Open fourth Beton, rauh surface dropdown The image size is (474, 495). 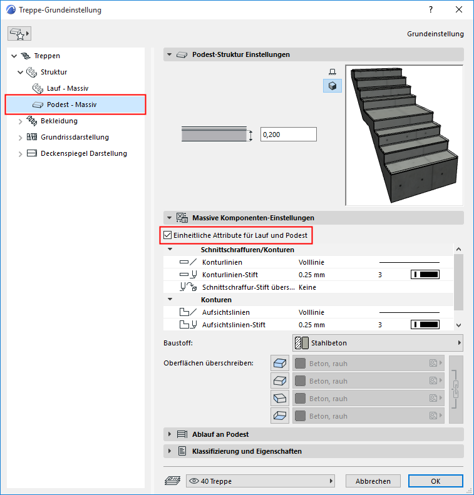[x=369, y=416]
